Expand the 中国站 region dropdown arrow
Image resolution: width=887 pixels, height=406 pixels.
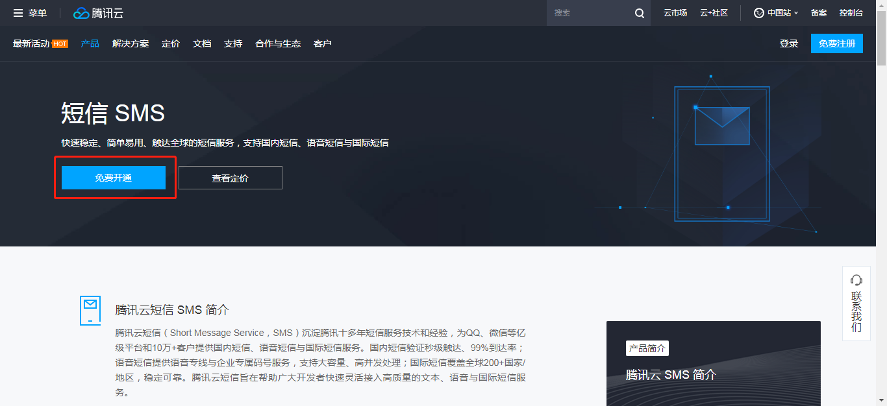796,13
